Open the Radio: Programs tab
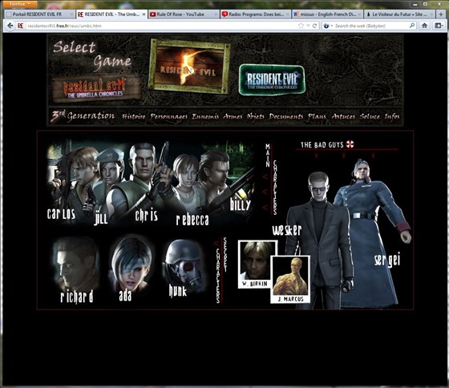This screenshot has height=388, width=449. [x=256, y=14]
